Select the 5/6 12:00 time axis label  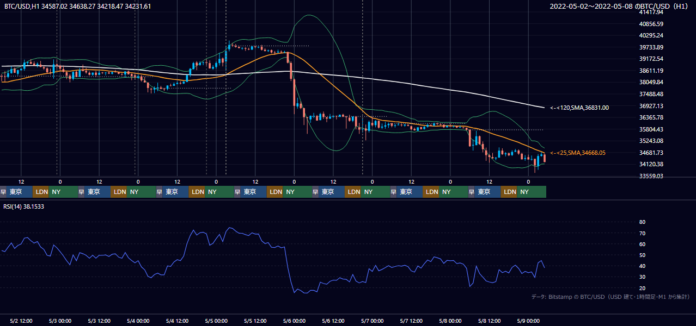(x=333, y=321)
